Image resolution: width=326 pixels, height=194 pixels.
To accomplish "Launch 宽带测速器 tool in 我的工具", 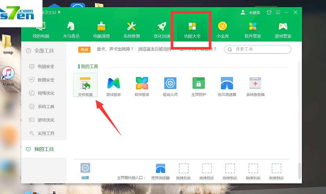I will tap(227, 86).
